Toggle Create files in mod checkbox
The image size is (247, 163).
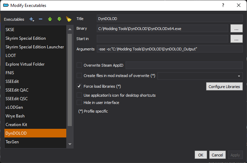click(x=79, y=76)
